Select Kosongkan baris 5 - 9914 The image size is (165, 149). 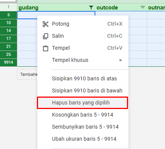click(83, 115)
